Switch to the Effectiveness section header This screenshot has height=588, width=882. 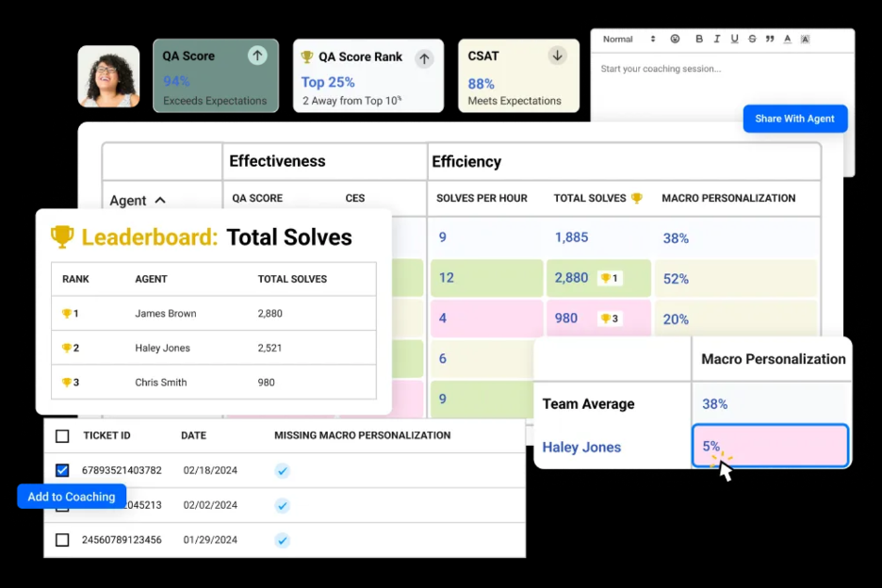[x=278, y=161]
